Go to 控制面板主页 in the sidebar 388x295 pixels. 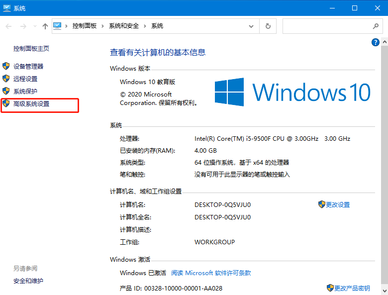pos(31,49)
